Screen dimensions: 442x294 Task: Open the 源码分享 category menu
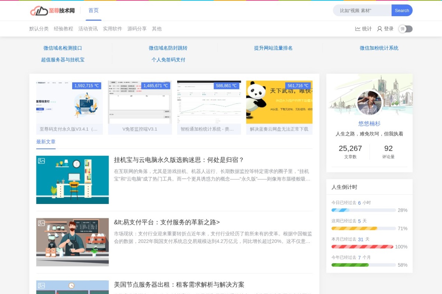point(137,29)
